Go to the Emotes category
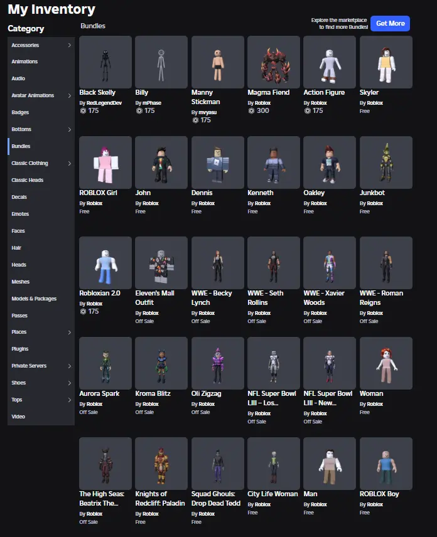The width and height of the screenshot is (437, 537). (x=41, y=214)
